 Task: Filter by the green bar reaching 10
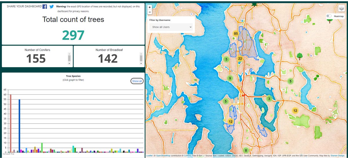tap(42, 148)
